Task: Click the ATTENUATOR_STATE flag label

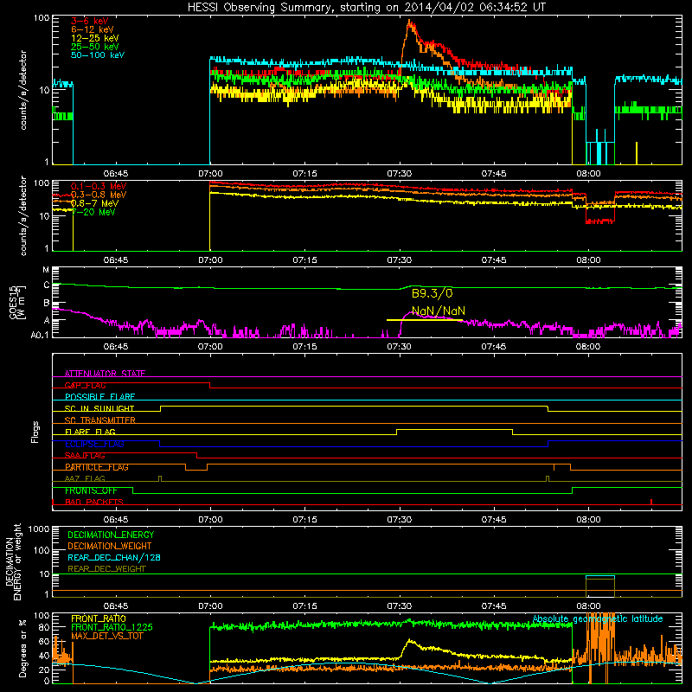Action: (105, 374)
